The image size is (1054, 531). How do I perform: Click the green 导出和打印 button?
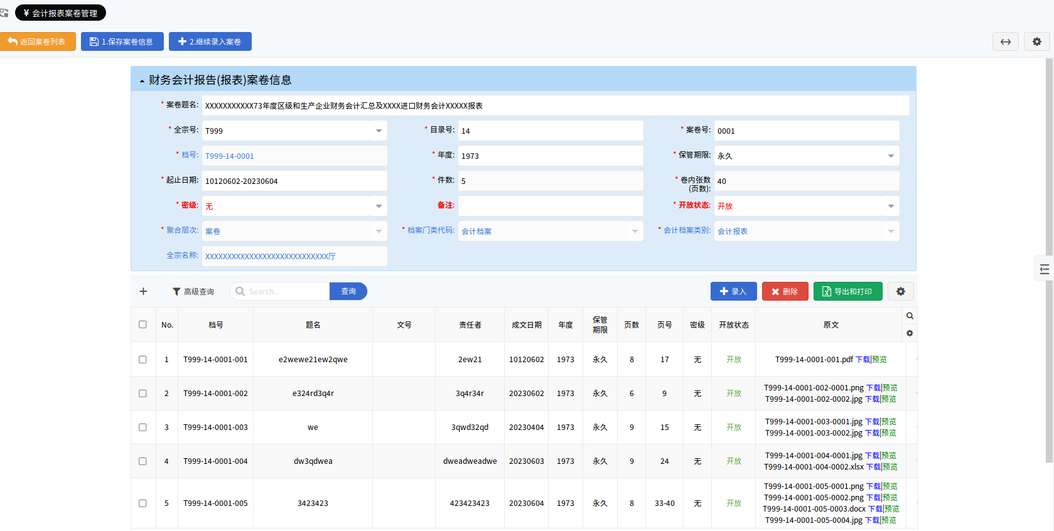click(847, 291)
